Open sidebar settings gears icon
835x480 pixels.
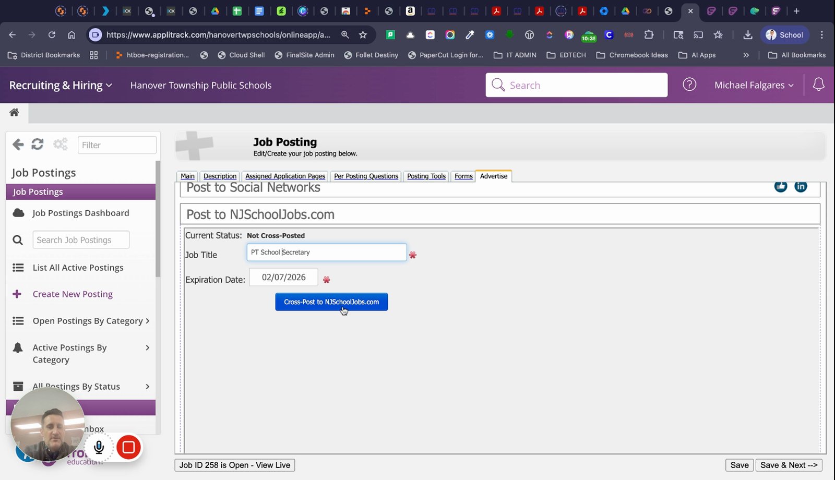click(x=61, y=145)
